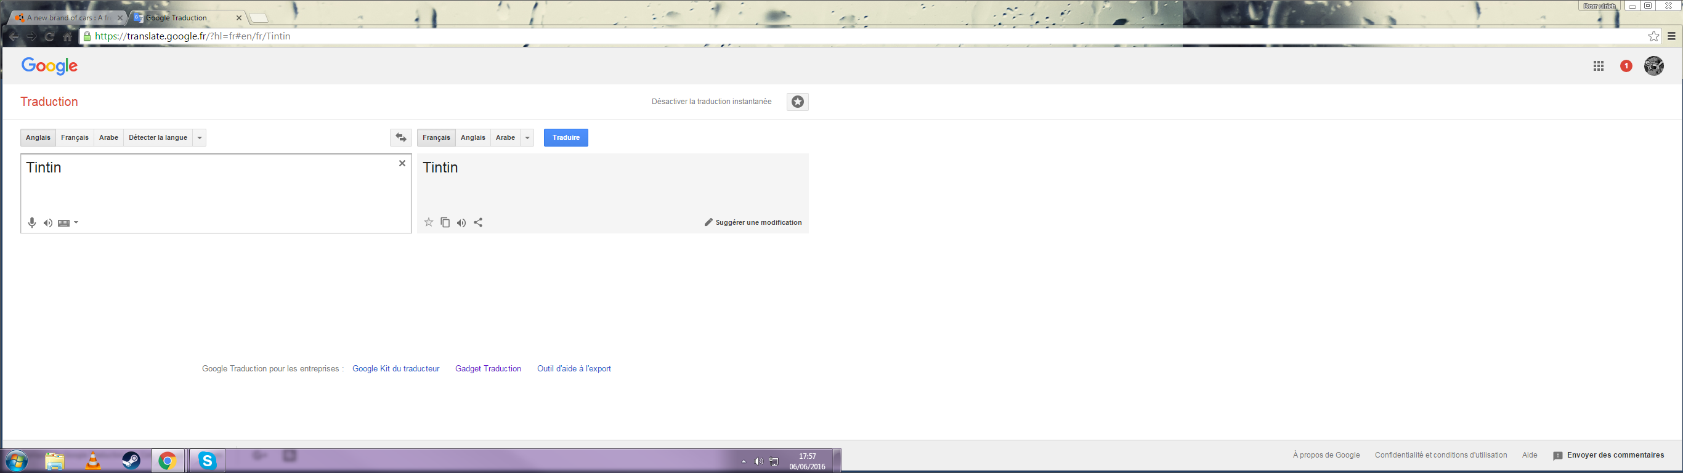Click the taskbar clock showing 17:57

pyautogui.click(x=808, y=461)
